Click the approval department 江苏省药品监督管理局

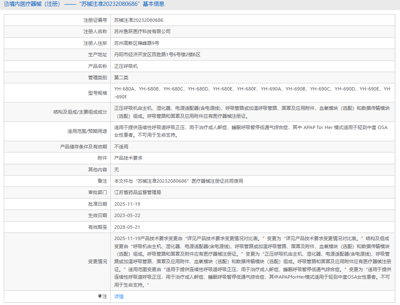(x=138, y=192)
